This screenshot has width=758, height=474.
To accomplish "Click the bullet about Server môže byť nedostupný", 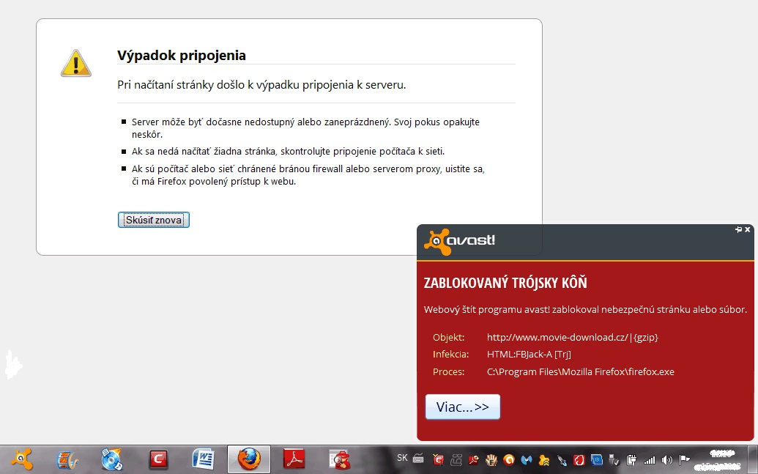I will click(x=305, y=127).
